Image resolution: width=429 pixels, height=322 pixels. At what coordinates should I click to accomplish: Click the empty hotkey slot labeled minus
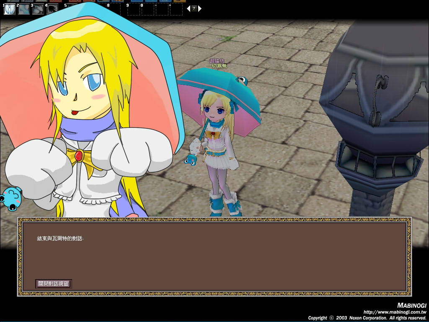pos(162,9)
